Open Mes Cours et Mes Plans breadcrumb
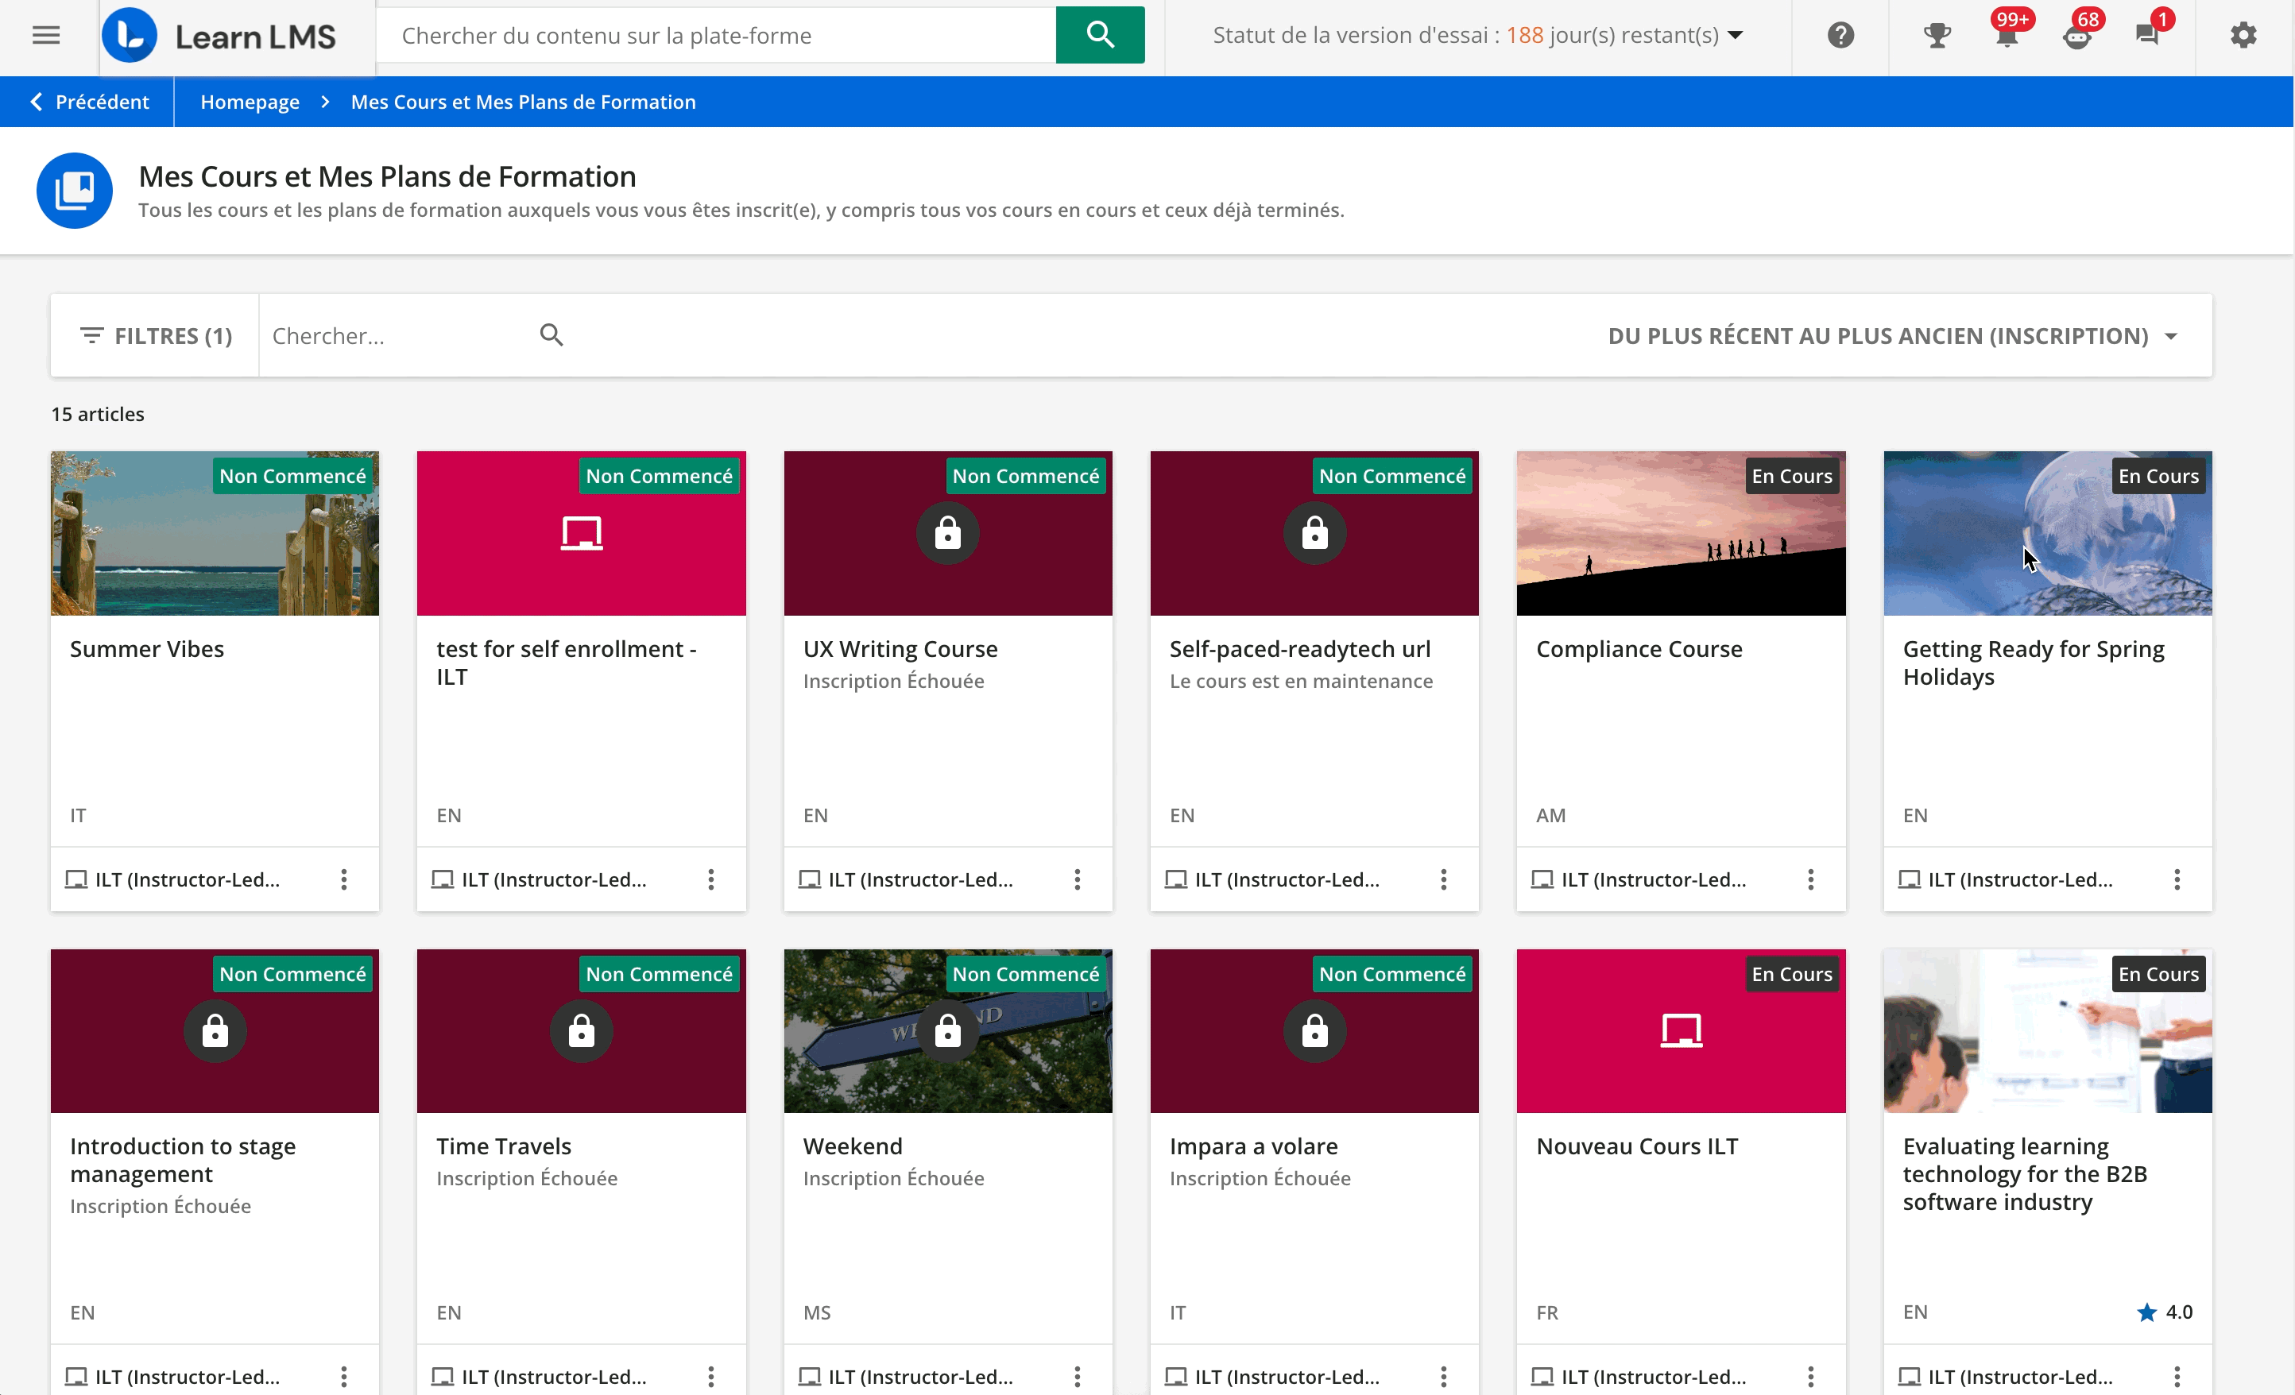 click(x=523, y=102)
